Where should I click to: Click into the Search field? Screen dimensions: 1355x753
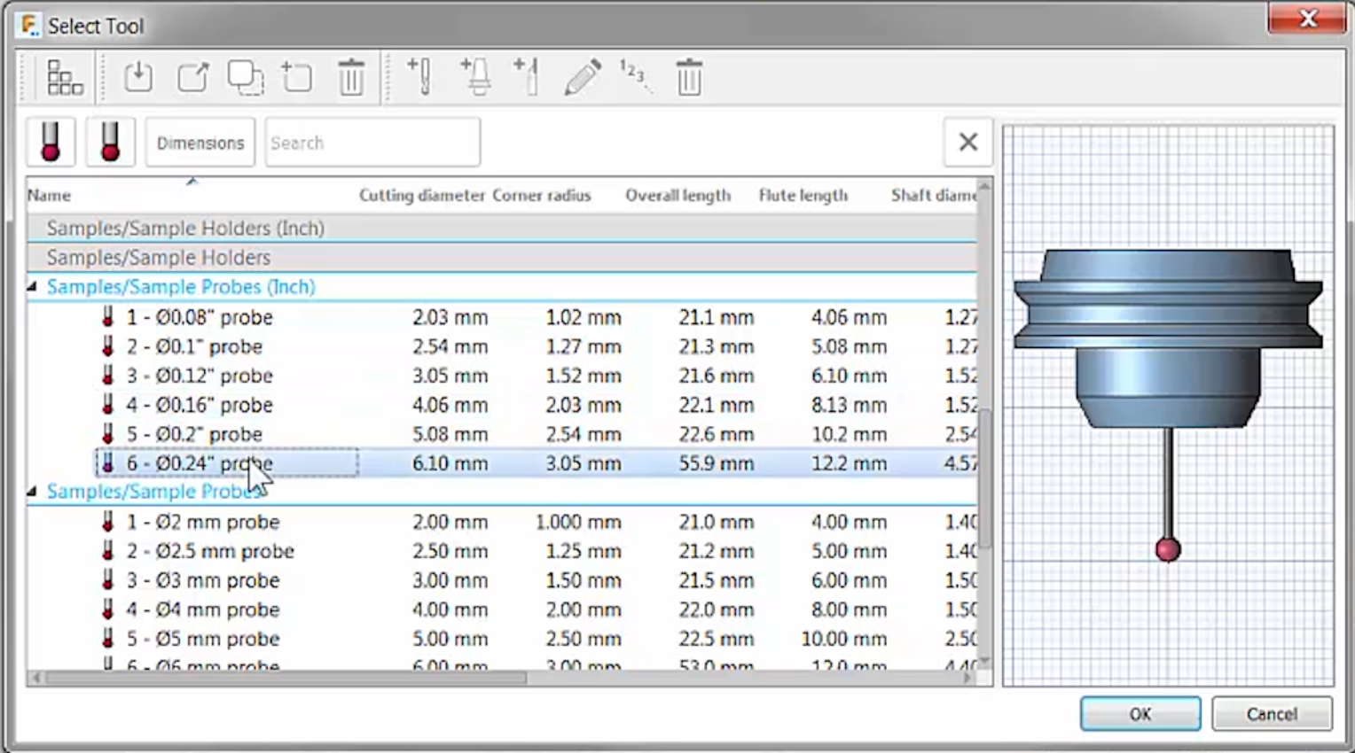tap(372, 143)
